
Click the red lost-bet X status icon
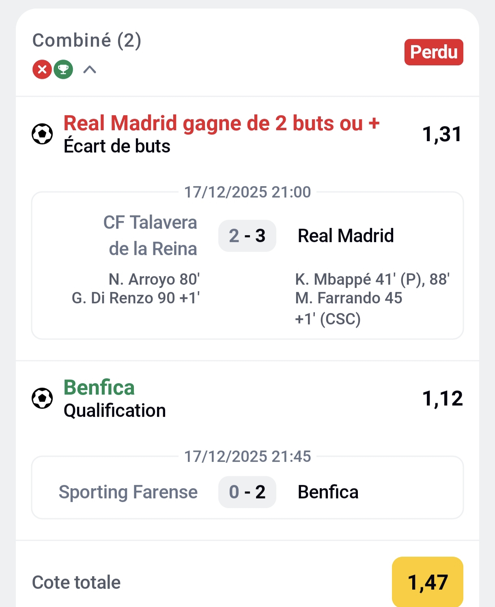coord(42,69)
